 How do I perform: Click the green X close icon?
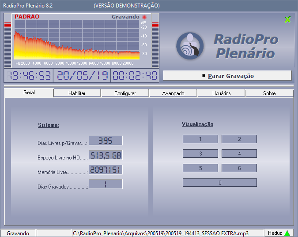click(x=287, y=19)
